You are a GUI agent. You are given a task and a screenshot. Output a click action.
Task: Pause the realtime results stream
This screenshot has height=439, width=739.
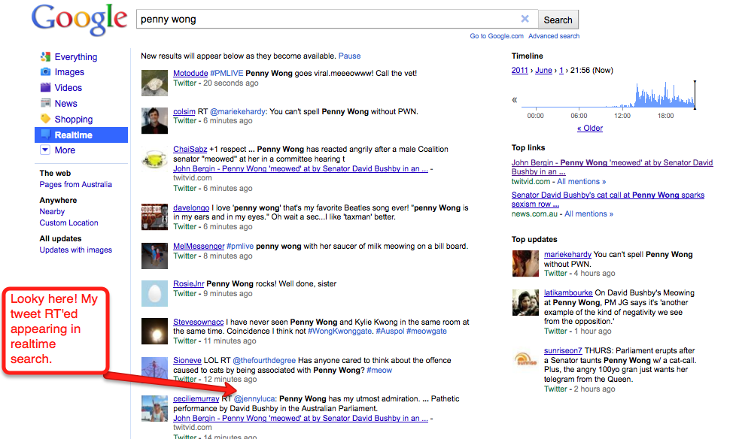coord(349,56)
